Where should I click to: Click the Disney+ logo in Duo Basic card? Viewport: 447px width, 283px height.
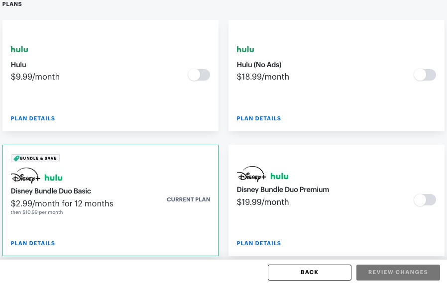pos(25,176)
